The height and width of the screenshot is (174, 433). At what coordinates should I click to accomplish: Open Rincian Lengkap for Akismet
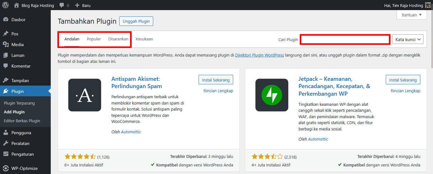[x=218, y=91]
